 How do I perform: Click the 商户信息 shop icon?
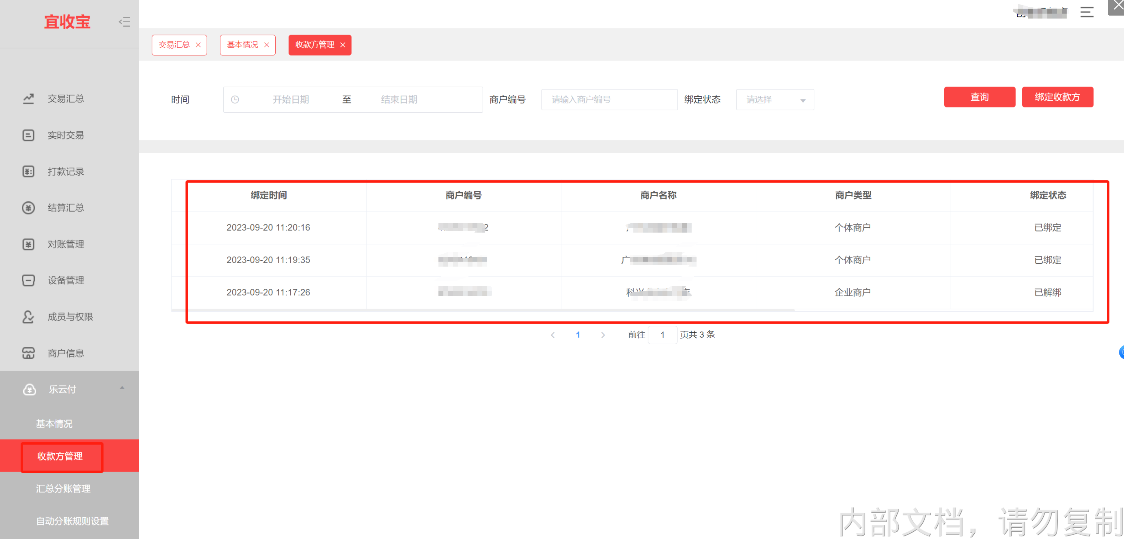[x=28, y=353]
